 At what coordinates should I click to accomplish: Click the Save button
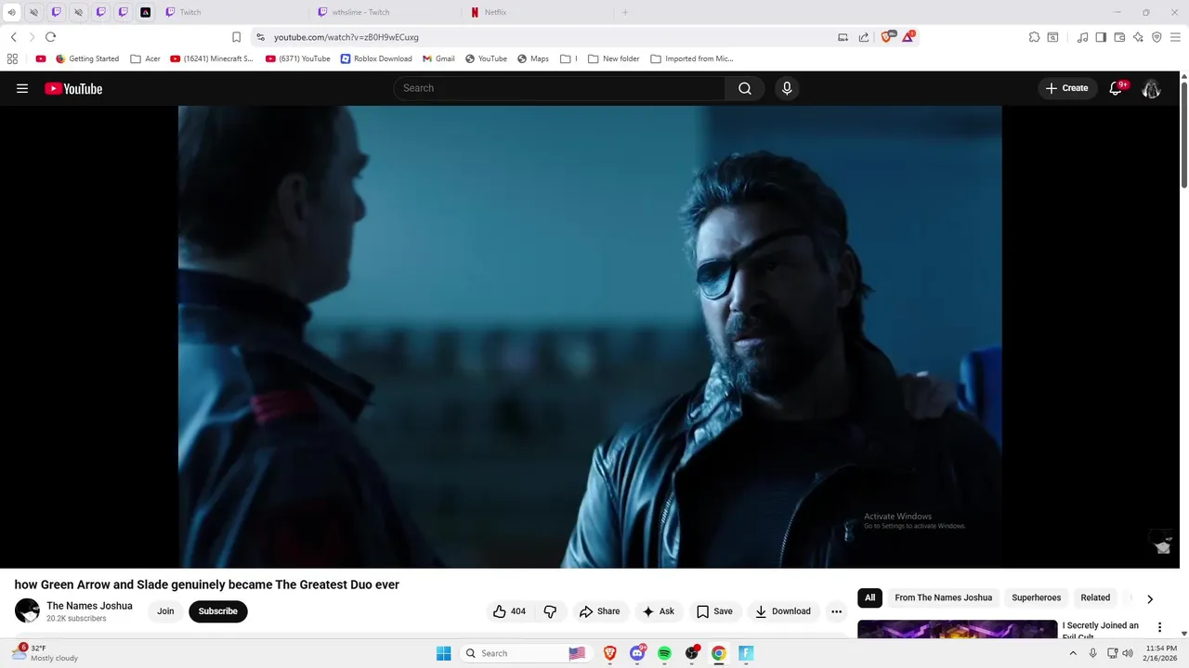point(714,611)
